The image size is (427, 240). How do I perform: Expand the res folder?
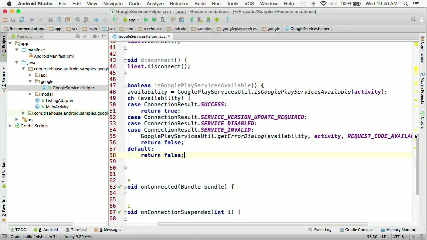(17, 119)
